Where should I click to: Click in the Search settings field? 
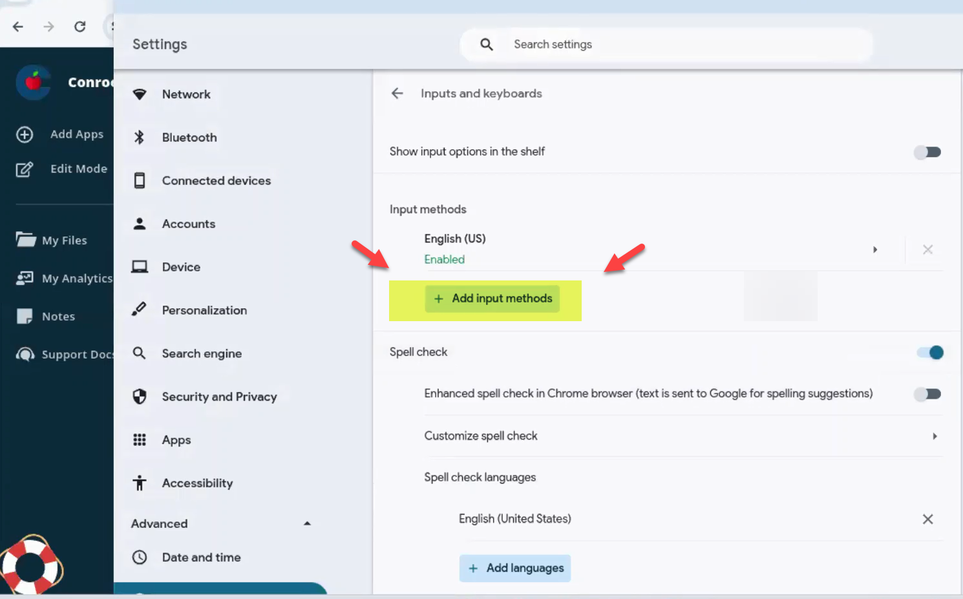pyautogui.click(x=679, y=45)
